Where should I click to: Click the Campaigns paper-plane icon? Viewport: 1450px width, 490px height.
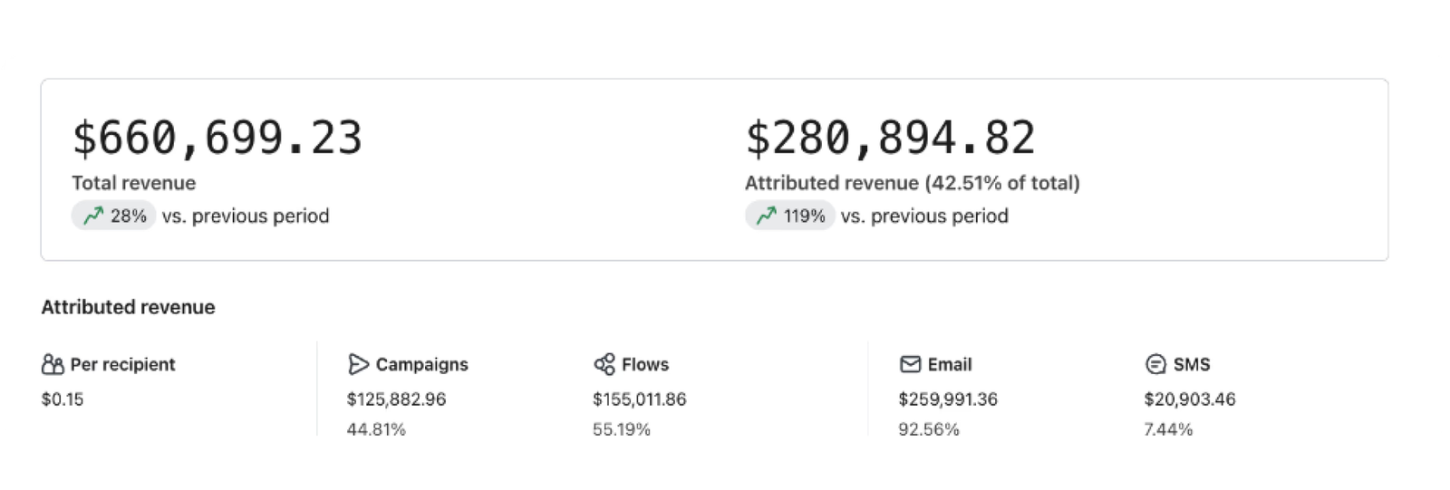coord(358,364)
